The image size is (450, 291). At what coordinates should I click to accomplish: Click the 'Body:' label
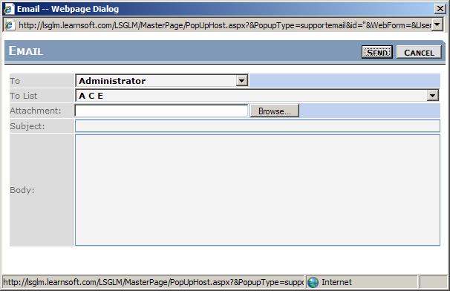point(22,190)
